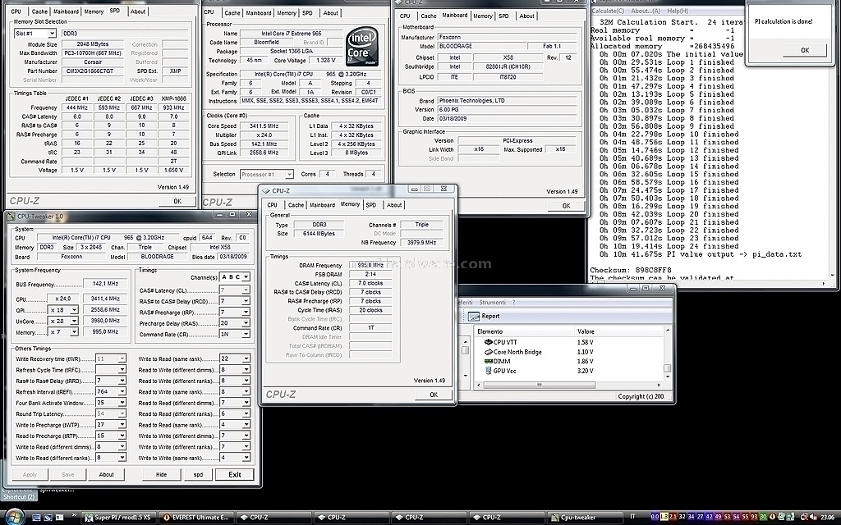This screenshot has width=841, height=525.
Task: Open the Windows Start orb
Action: tap(14, 517)
